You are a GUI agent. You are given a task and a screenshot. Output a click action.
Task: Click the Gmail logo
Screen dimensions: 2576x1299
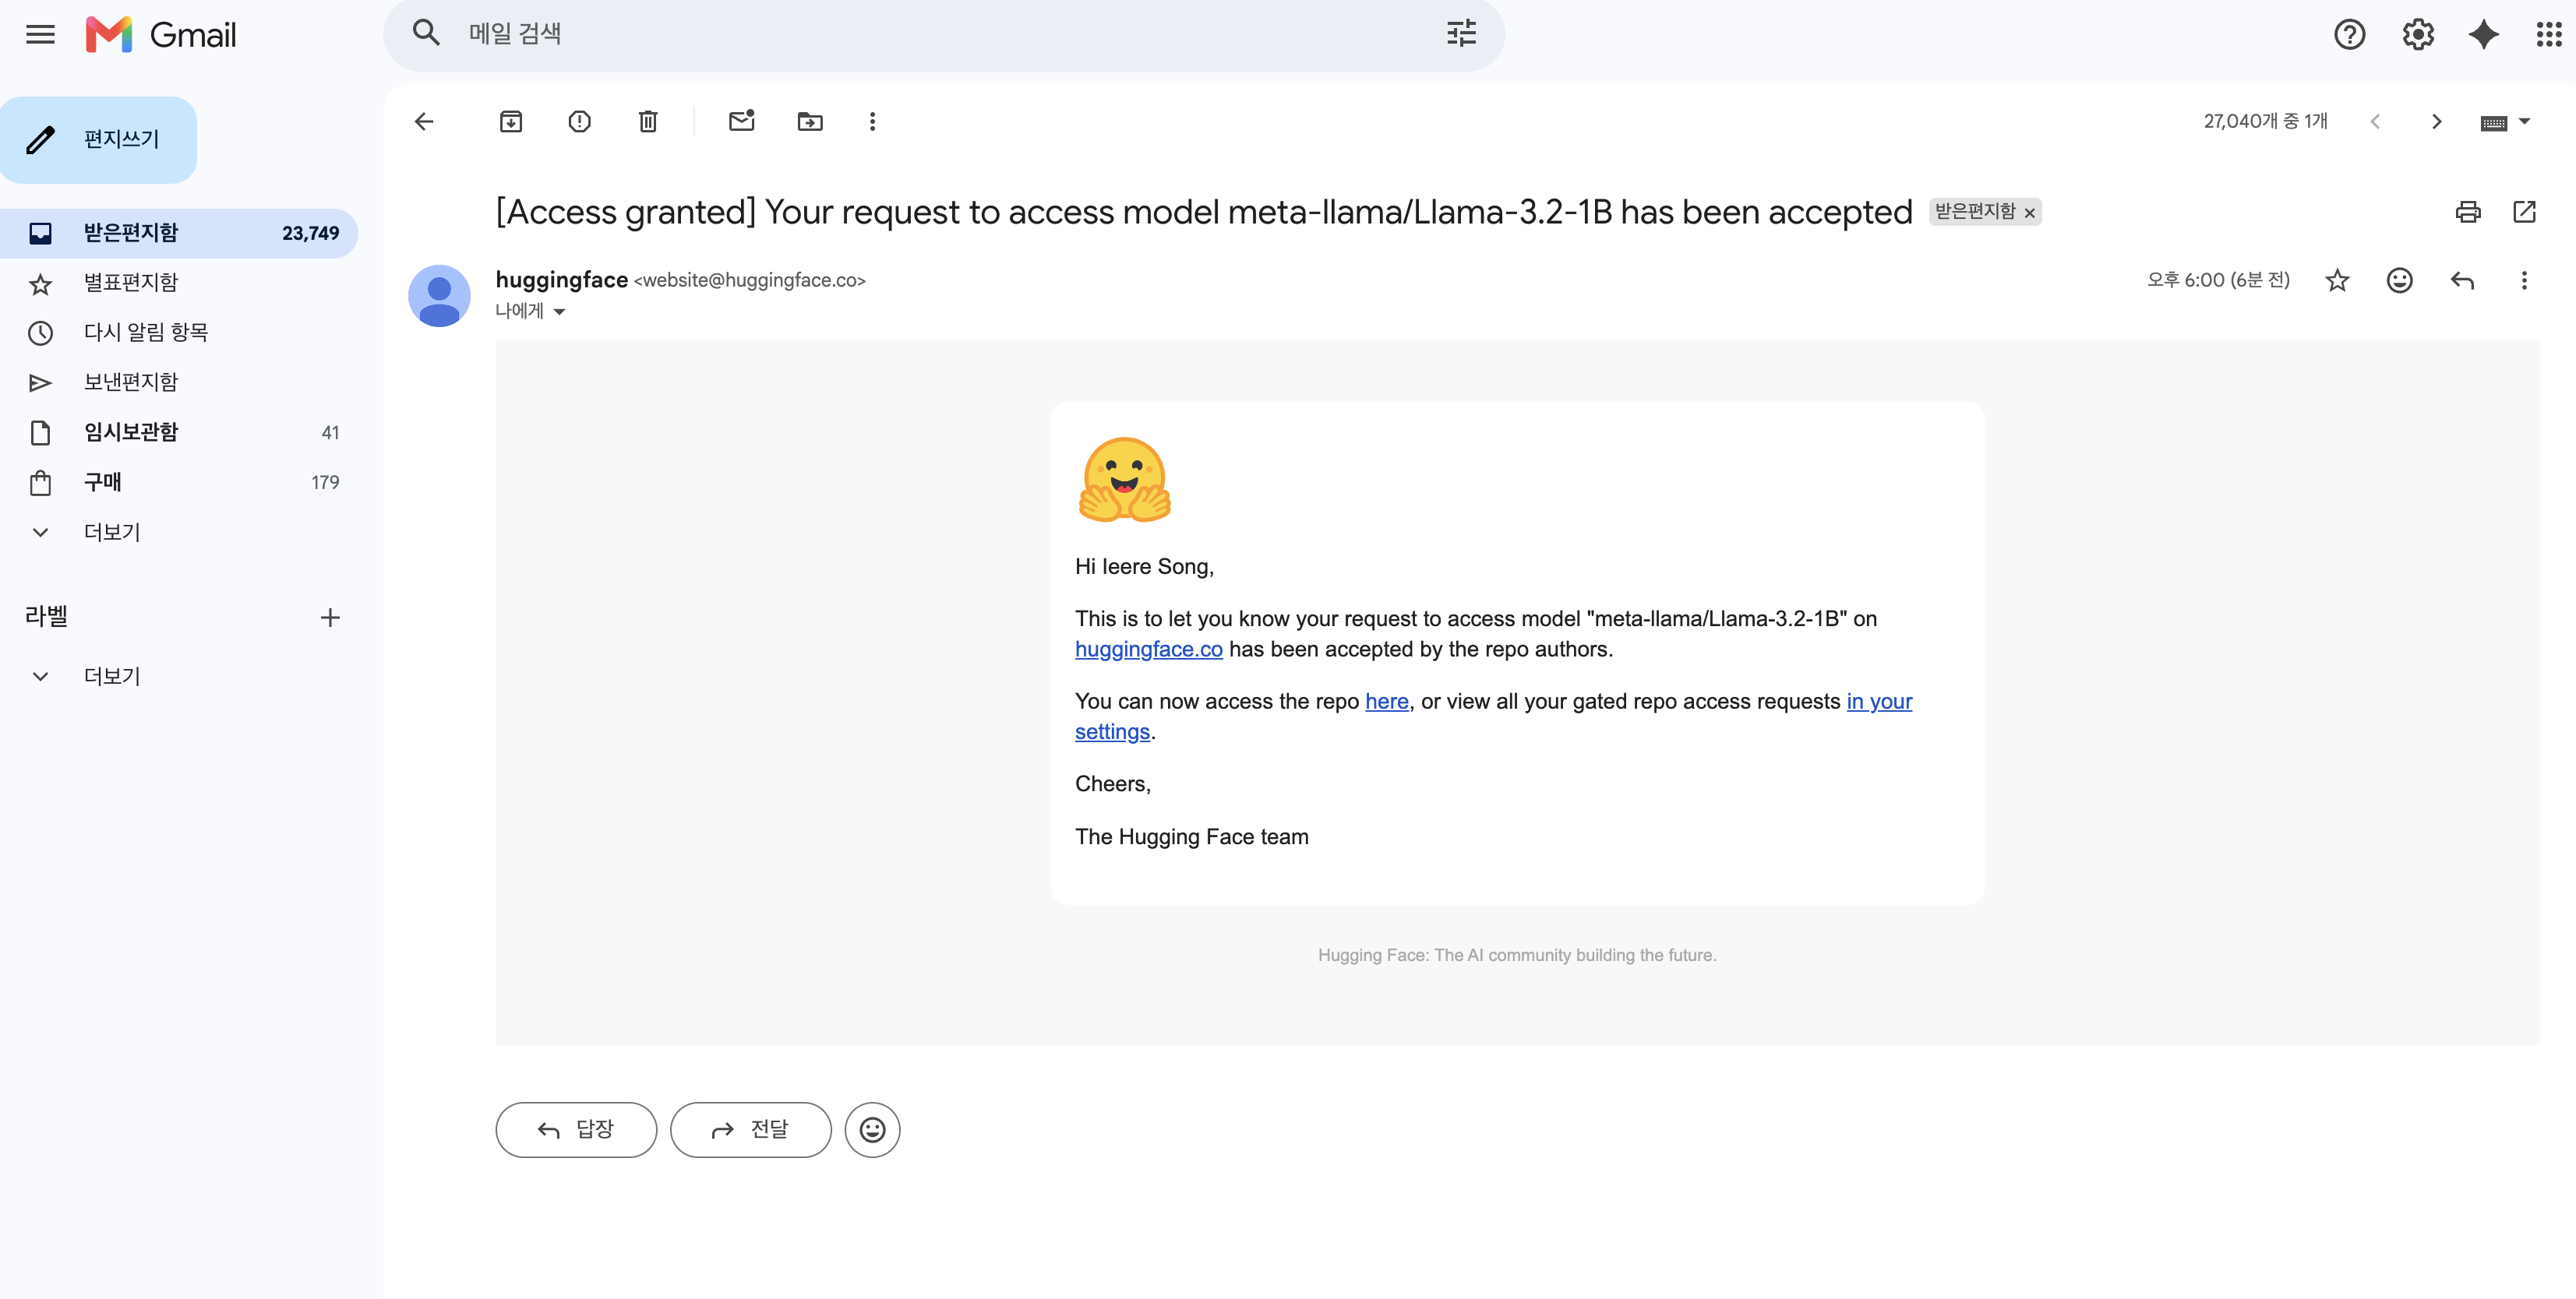point(161,35)
